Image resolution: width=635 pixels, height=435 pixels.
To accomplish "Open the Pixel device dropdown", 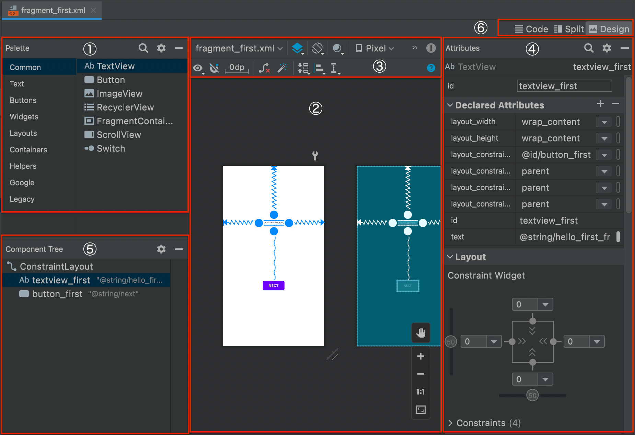I will [x=374, y=48].
